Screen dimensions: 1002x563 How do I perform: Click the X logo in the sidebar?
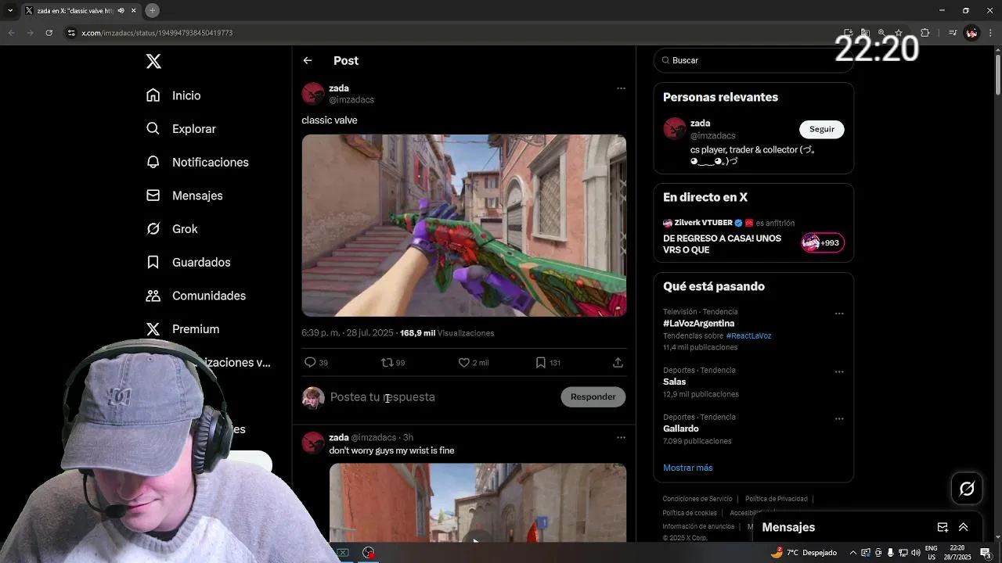[x=153, y=61]
